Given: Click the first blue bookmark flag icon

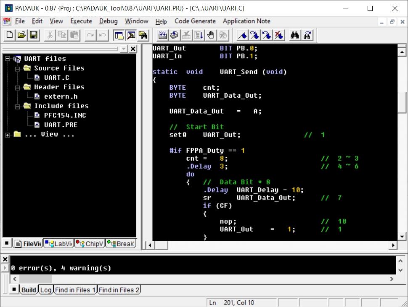Looking at the screenshot, I should click(242, 35).
